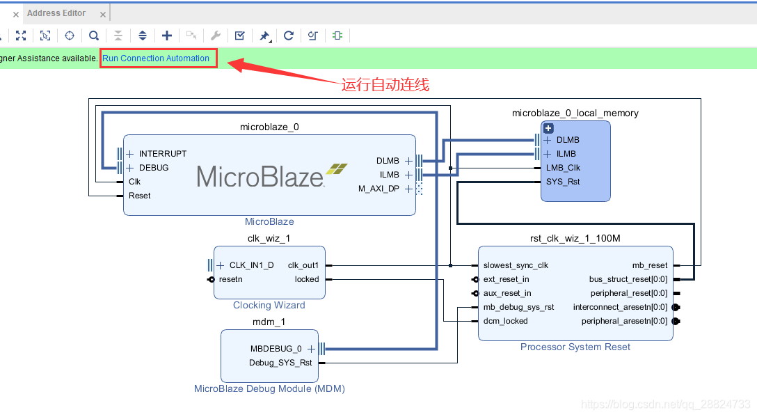Select the mdm_1 block title
The height and width of the screenshot is (417, 757).
[269, 322]
